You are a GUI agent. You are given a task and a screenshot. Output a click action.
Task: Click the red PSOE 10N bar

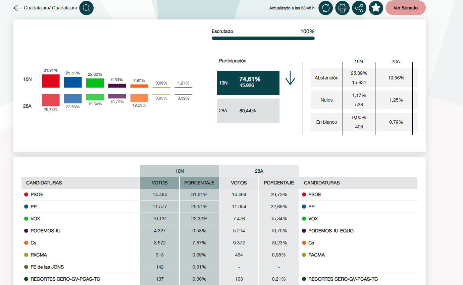(51, 81)
